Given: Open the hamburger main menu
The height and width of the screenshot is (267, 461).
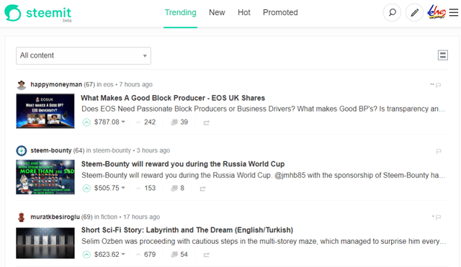Looking at the screenshot, I should pyautogui.click(x=454, y=13).
